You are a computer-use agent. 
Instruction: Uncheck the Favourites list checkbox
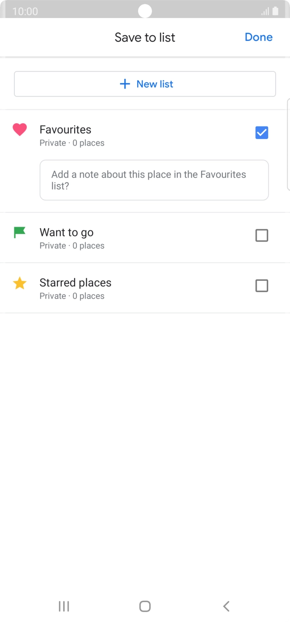click(262, 133)
